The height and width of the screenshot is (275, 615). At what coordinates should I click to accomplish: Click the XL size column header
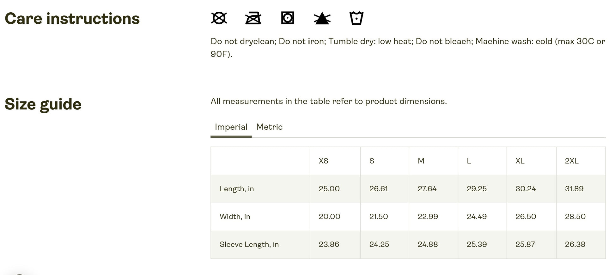[520, 161]
